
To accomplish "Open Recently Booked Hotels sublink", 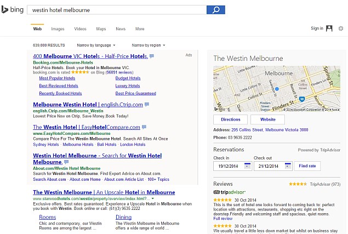I will point(60,93).
